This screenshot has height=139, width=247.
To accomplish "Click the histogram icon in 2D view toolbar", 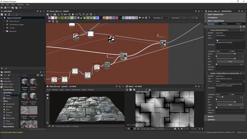I will pos(150,90).
